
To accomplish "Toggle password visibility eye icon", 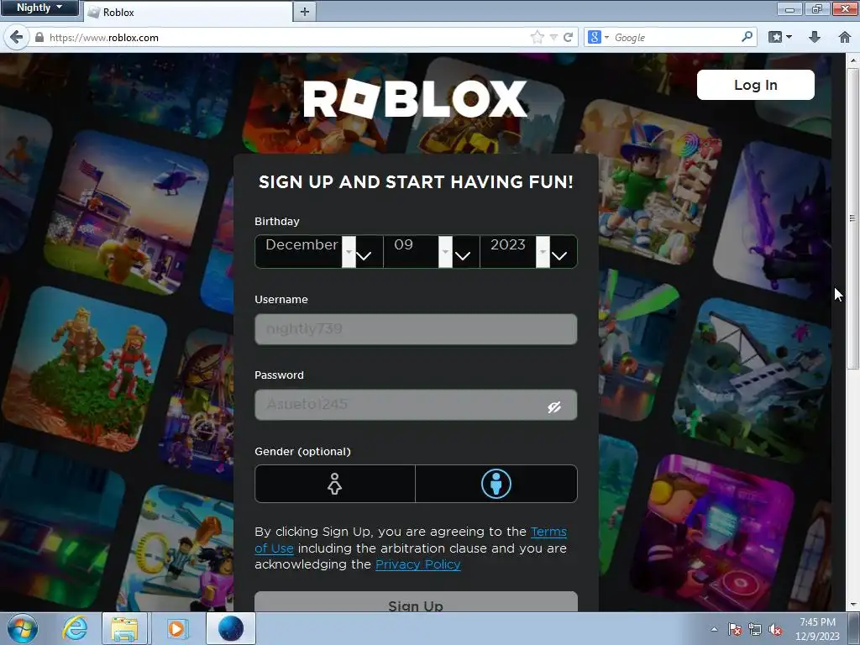I will [x=554, y=406].
